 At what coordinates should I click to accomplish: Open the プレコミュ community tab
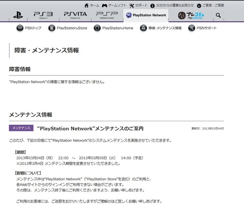coord(191,15)
